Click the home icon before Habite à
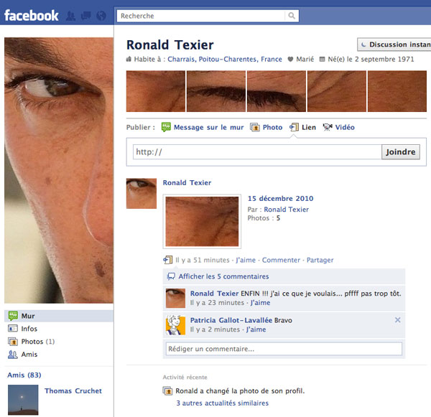 coord(129,59)
